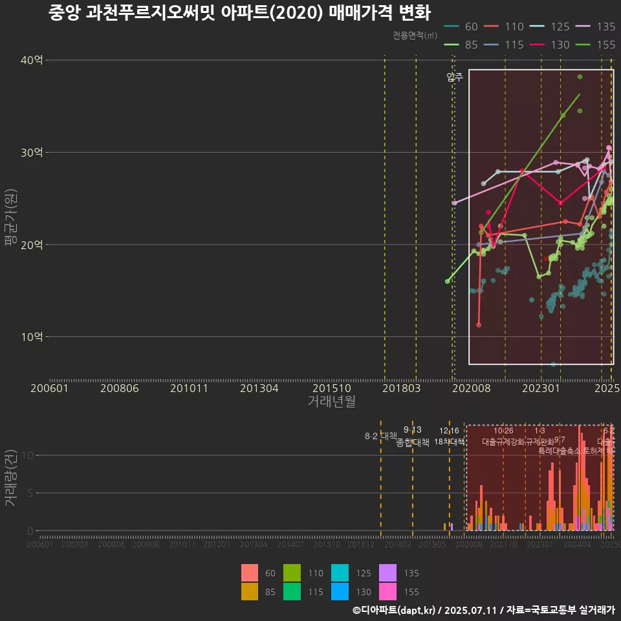Click the 20억 y-axis label

[32, 245]
